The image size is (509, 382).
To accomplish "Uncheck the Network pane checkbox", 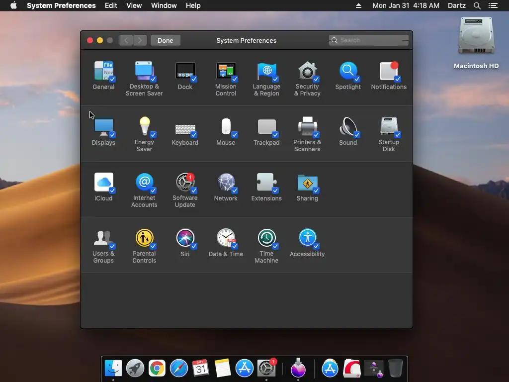I will tap(235, 191).
